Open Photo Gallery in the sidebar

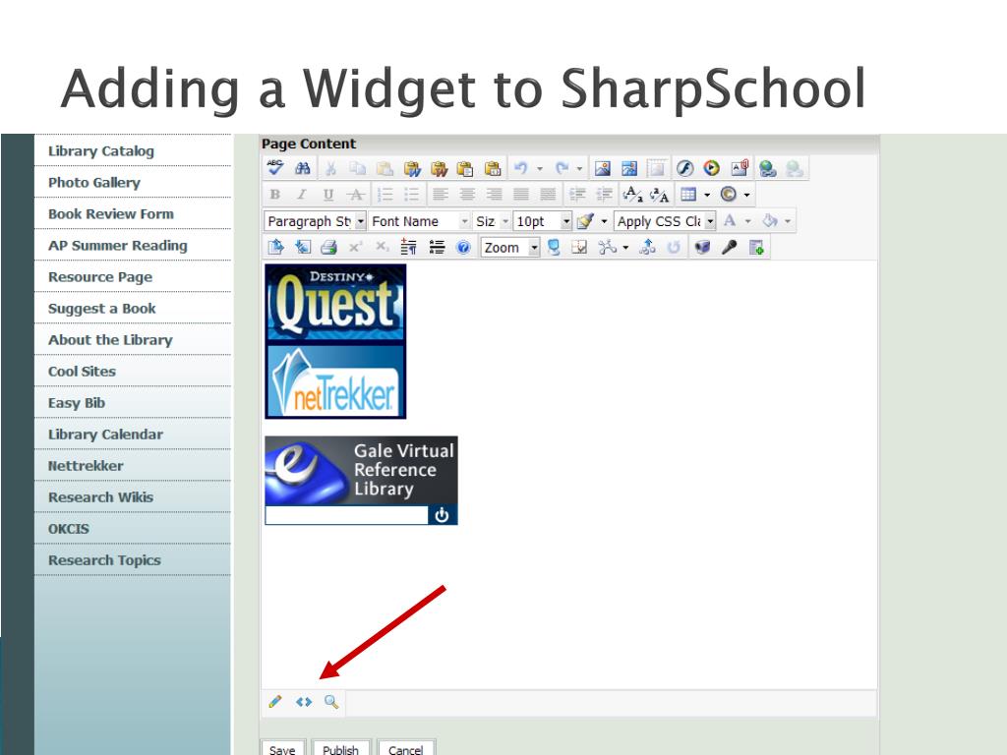[x=93, y=182]
